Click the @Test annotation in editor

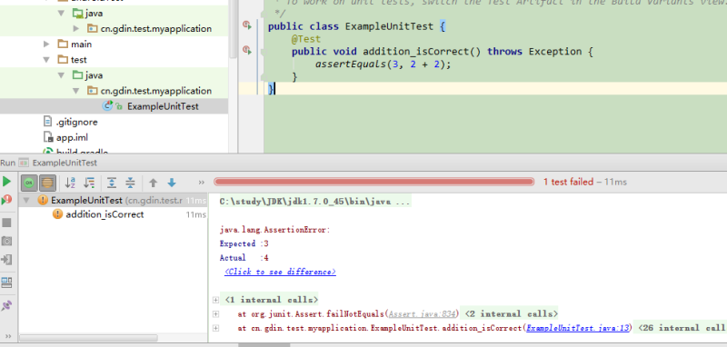306,39
